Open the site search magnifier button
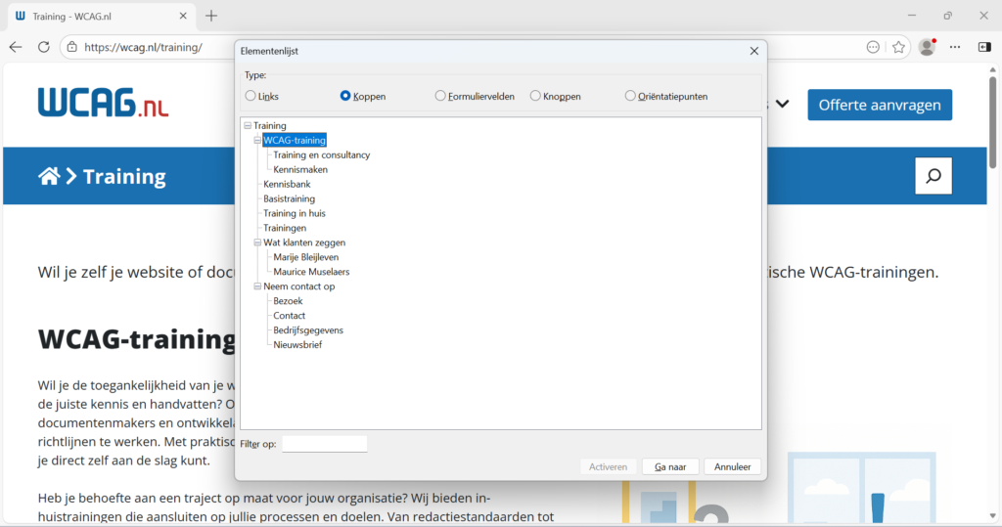 point(934,176)
